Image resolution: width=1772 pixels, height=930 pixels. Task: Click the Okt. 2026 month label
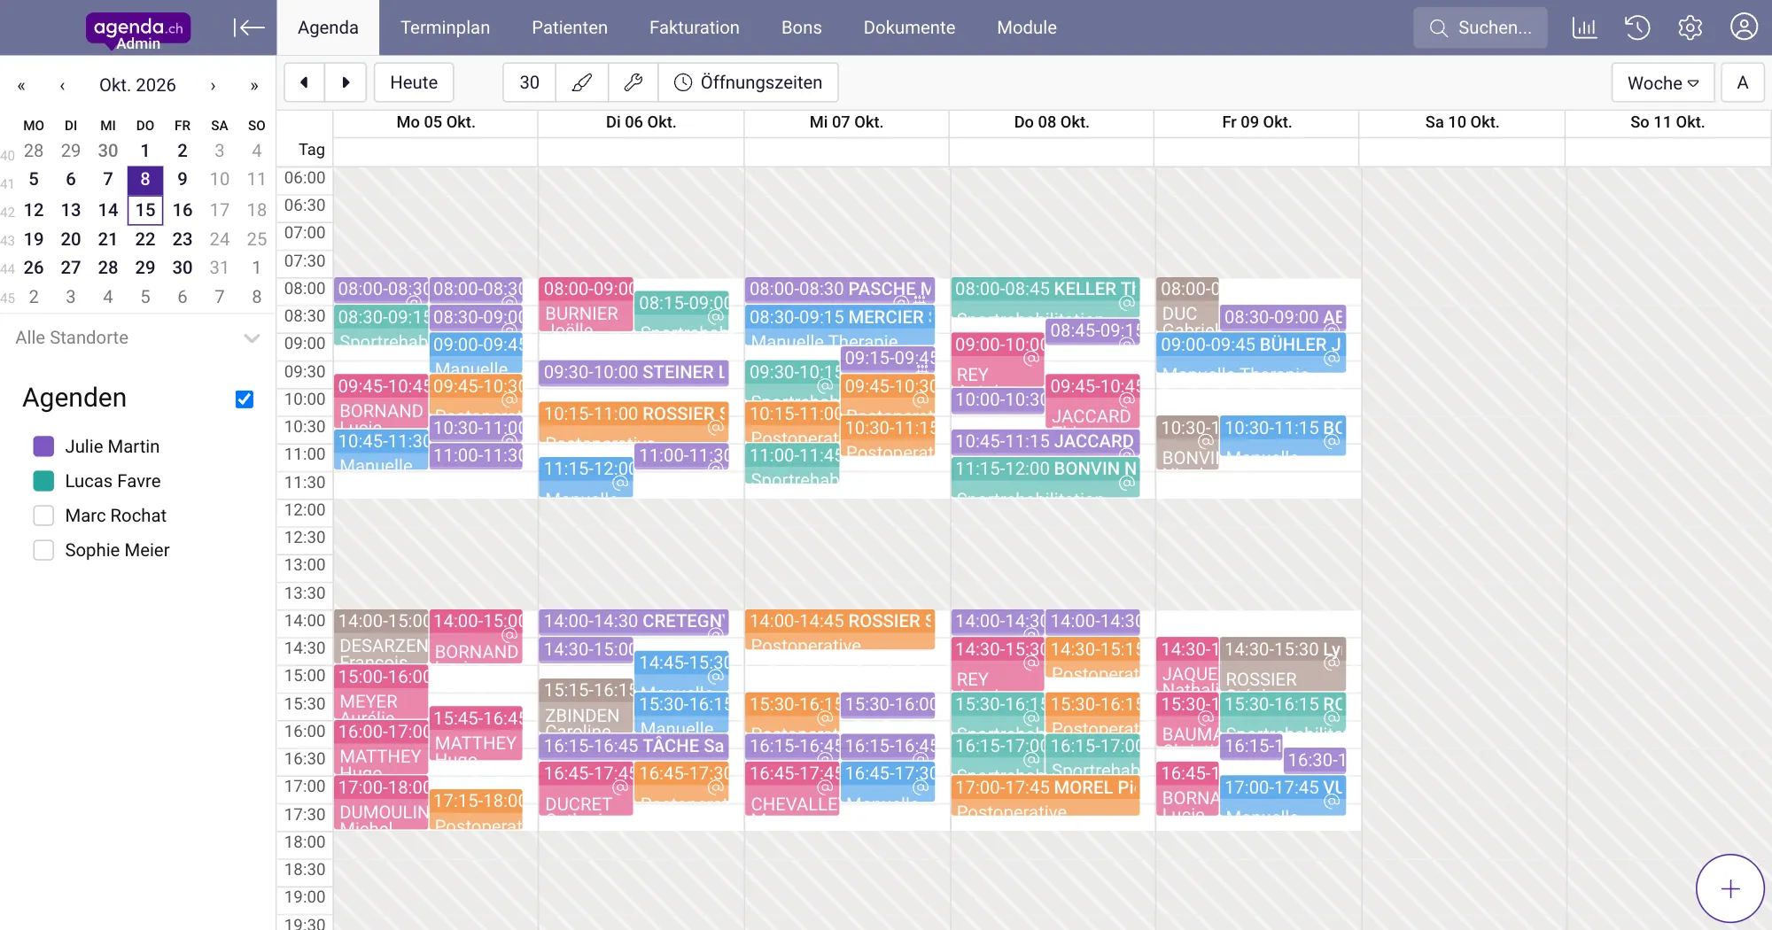pyautogui.click(x=137, y=85)
